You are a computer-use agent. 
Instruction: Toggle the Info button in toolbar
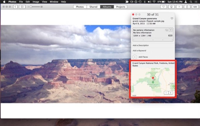[x=171, y=7]
